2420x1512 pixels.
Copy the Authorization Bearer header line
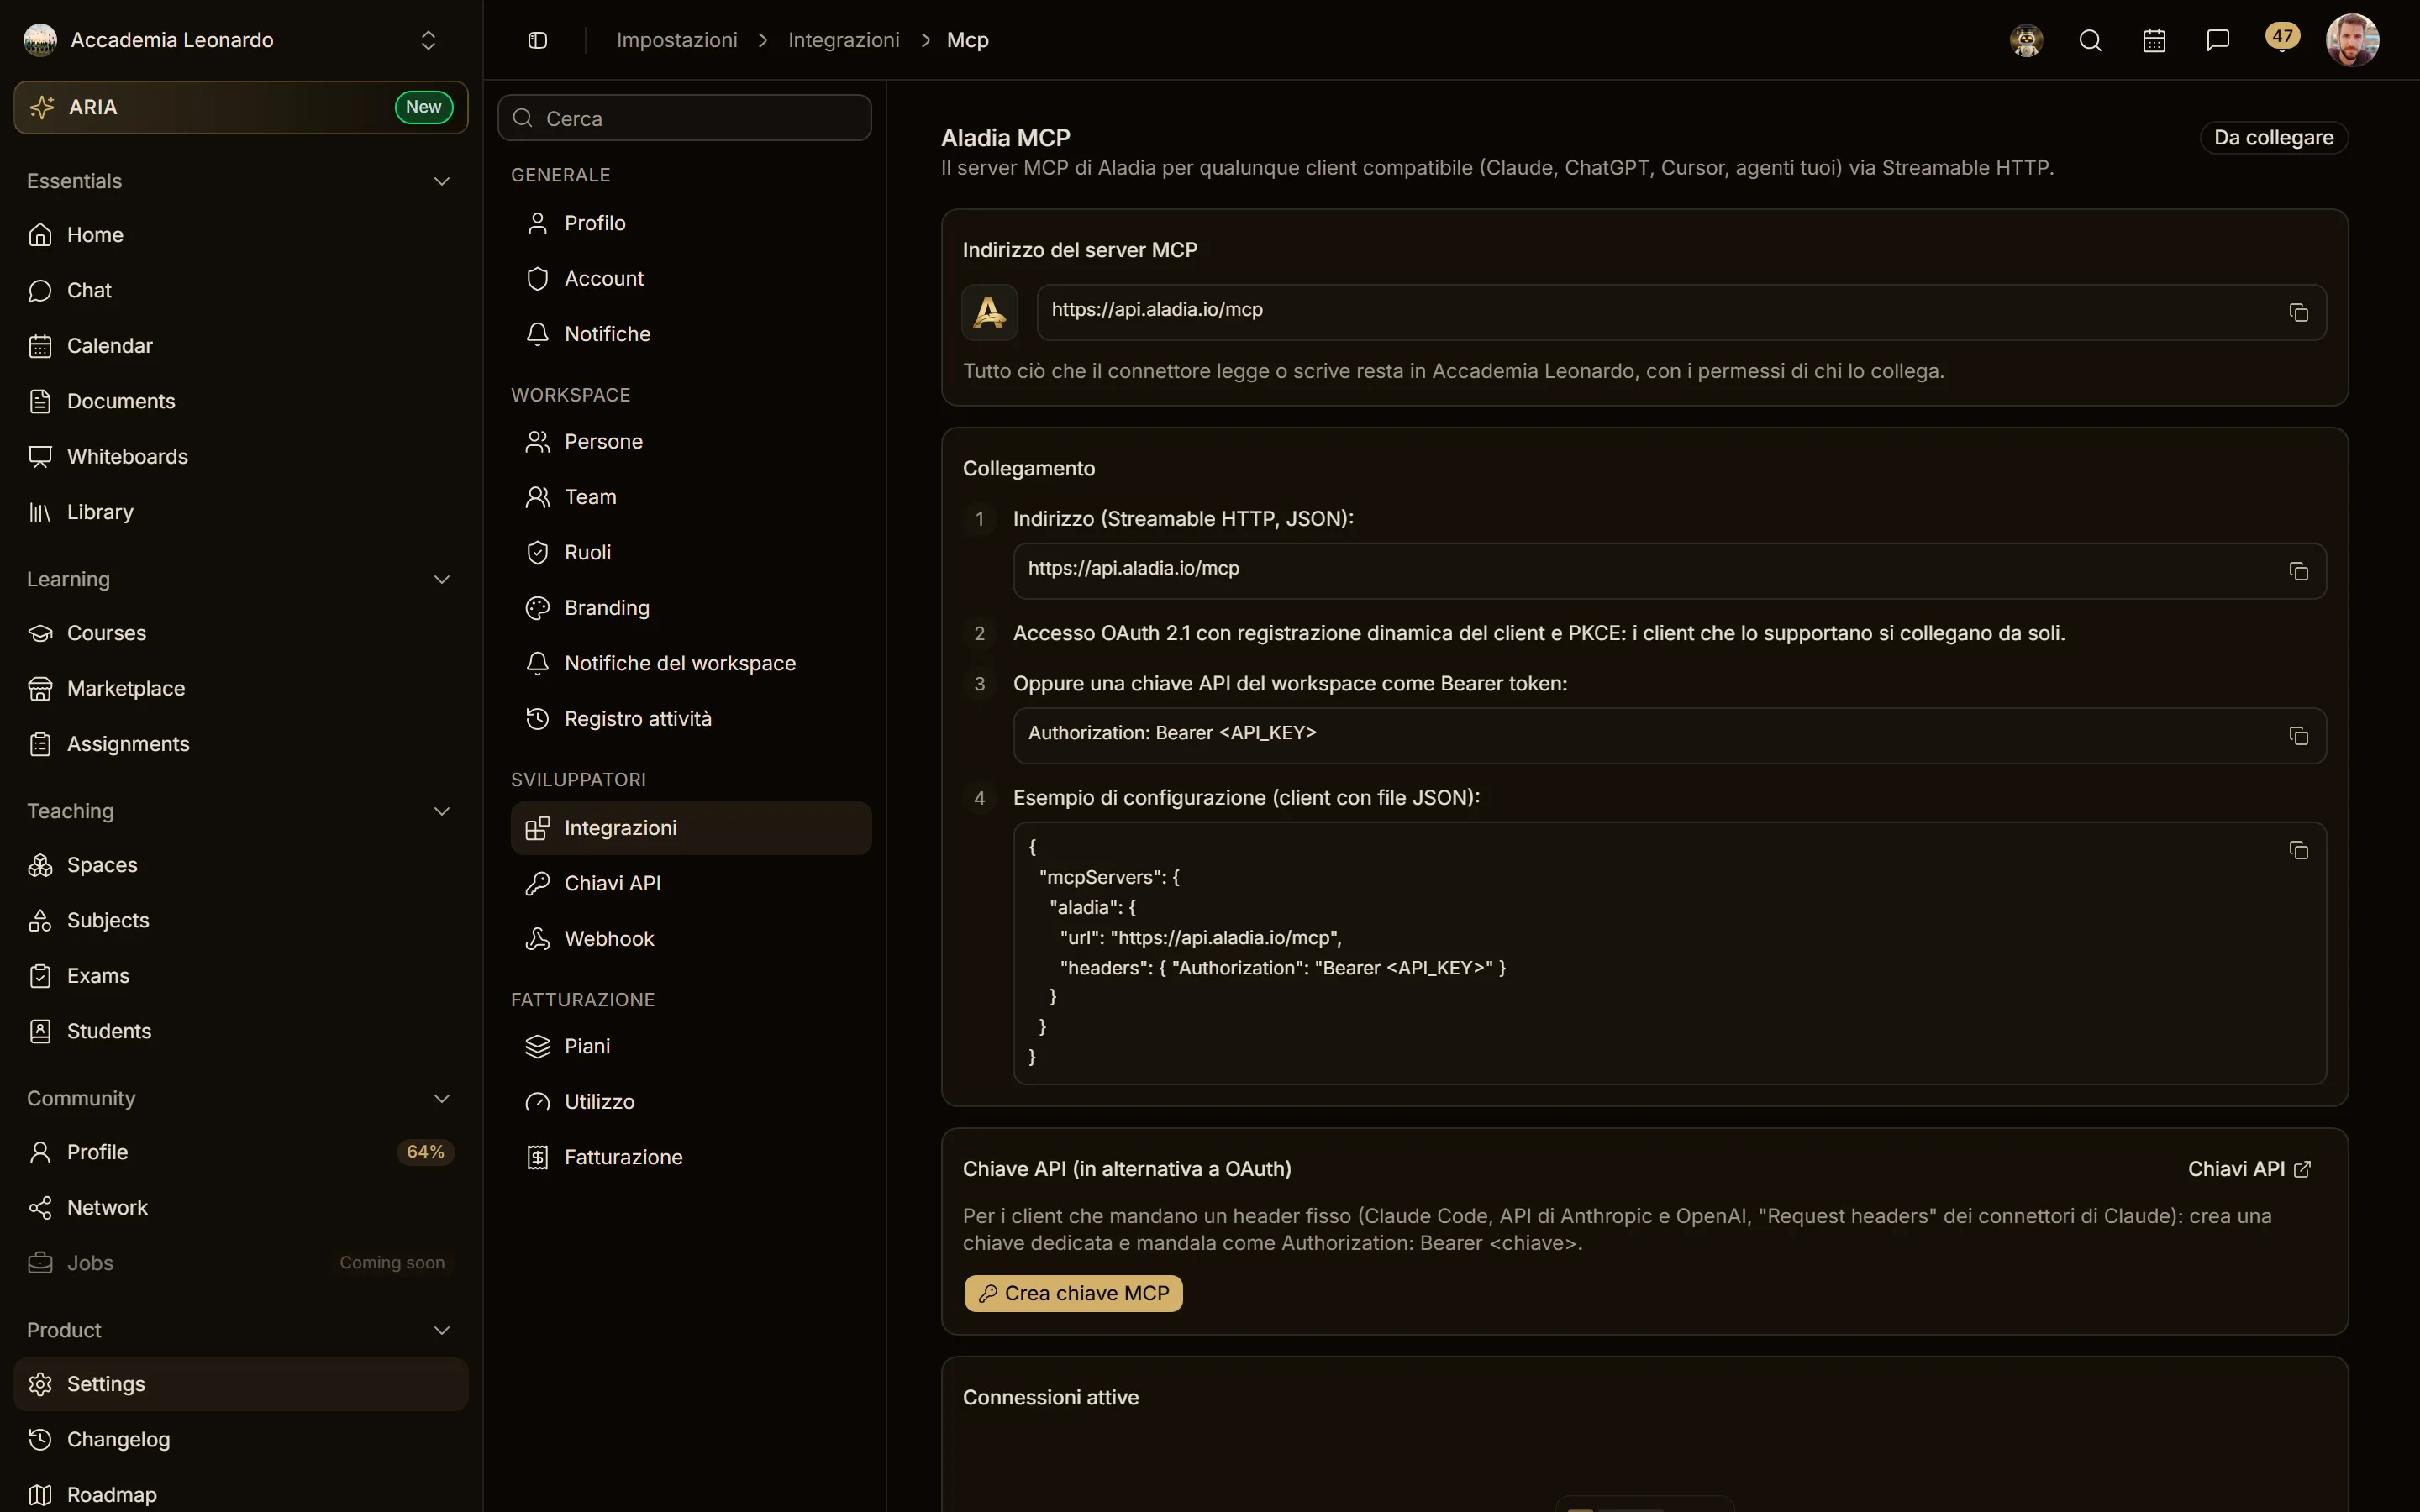coord(2298,736)
